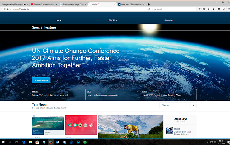Click the Press Release button
The width and height of the screenshot is (230, 145).
[x=41, y=80]
